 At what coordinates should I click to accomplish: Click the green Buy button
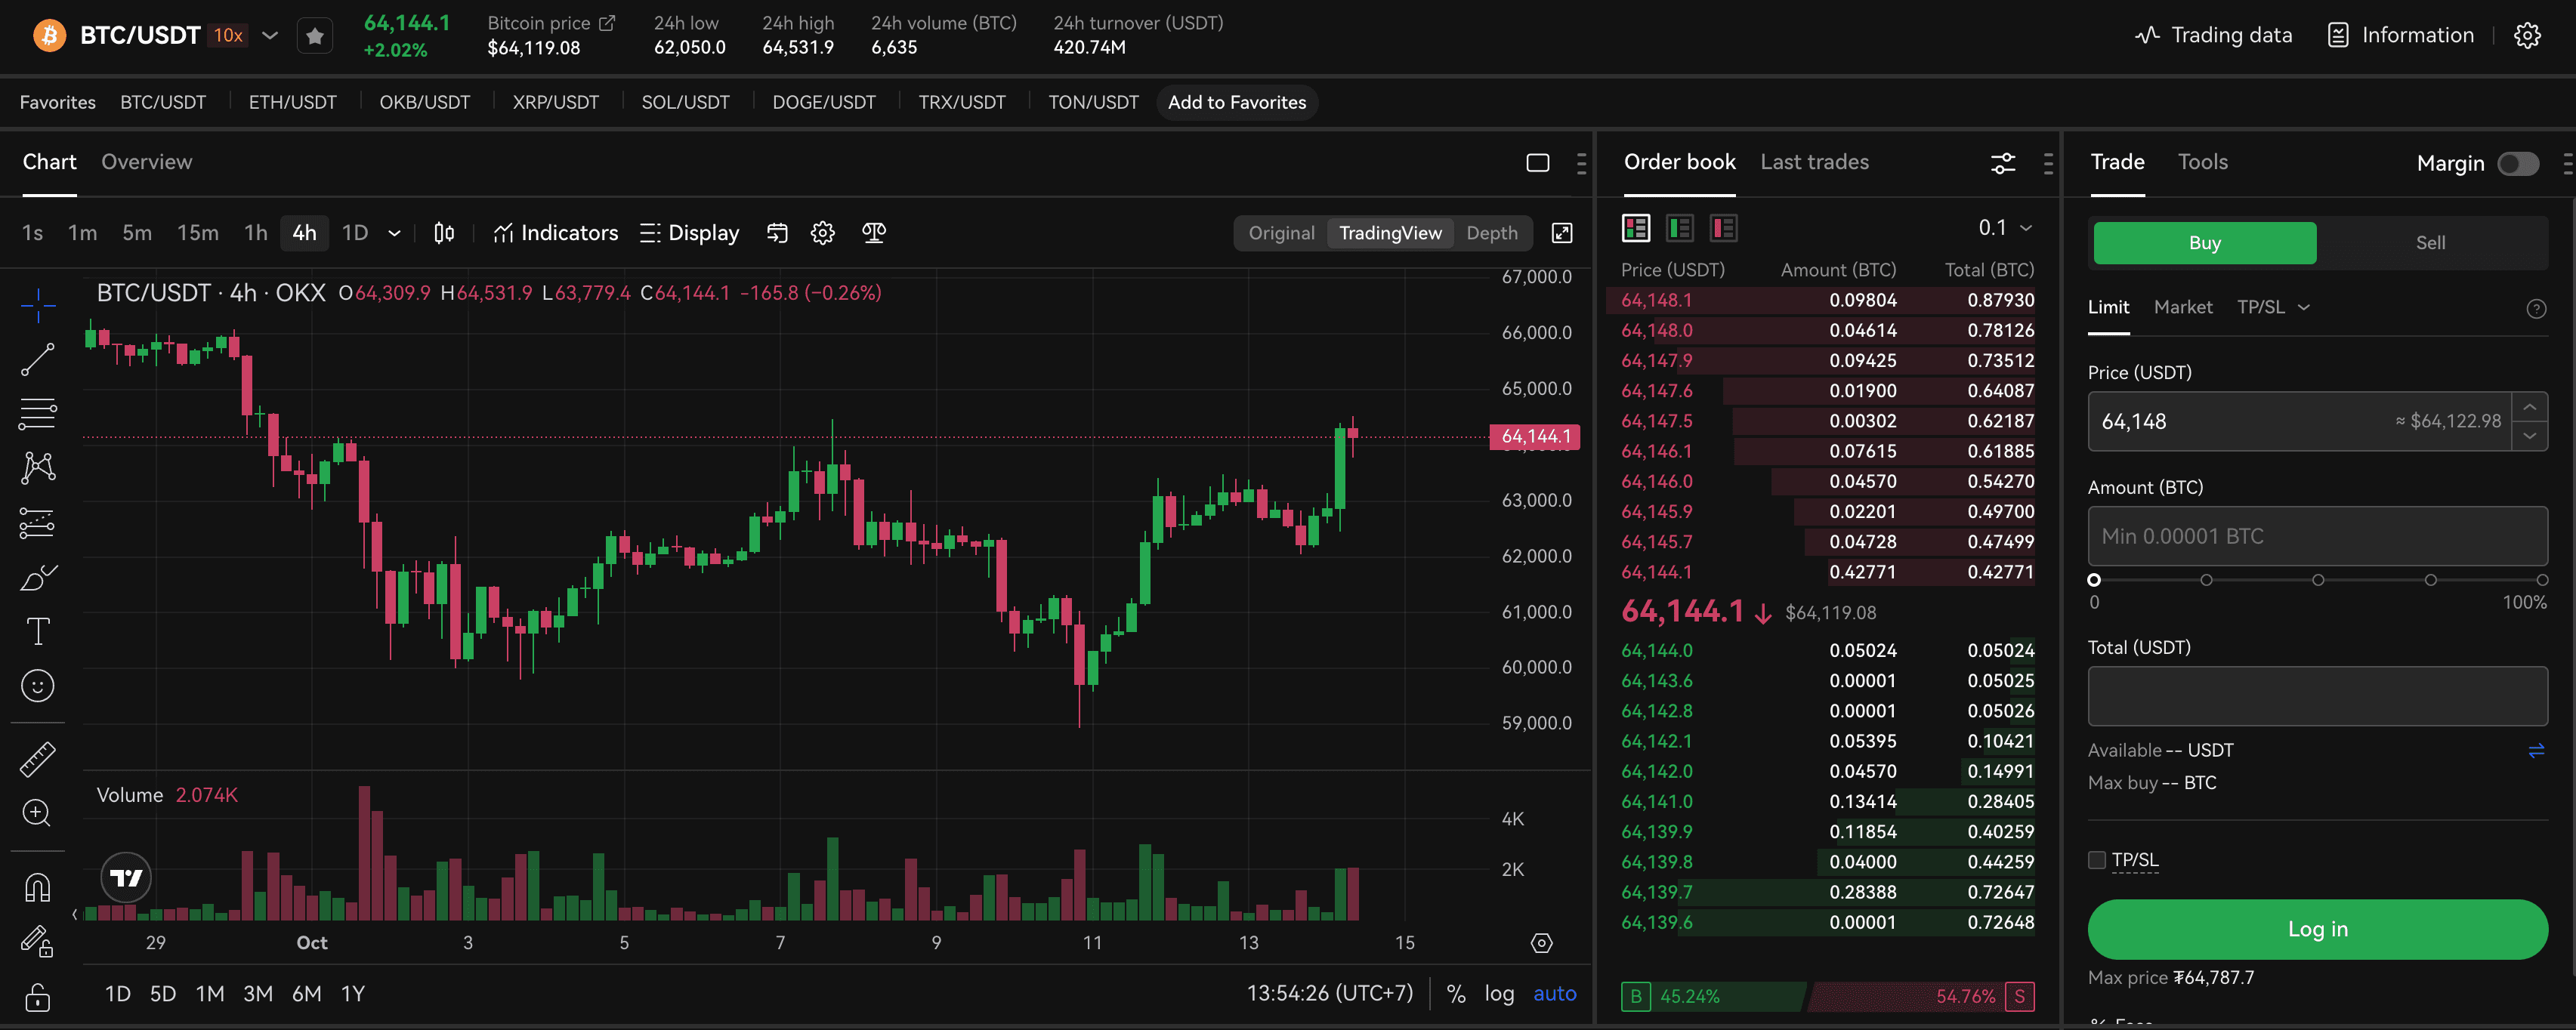2204,243
